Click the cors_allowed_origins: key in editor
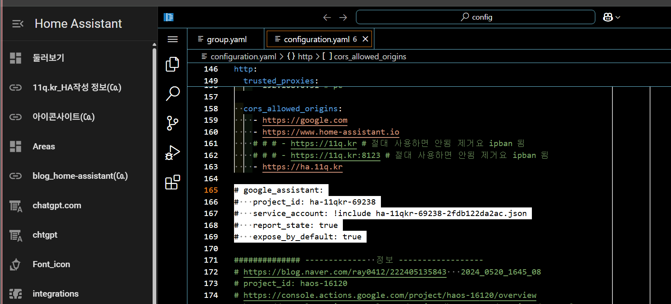The image size is (671, 304). coord(293,109)
